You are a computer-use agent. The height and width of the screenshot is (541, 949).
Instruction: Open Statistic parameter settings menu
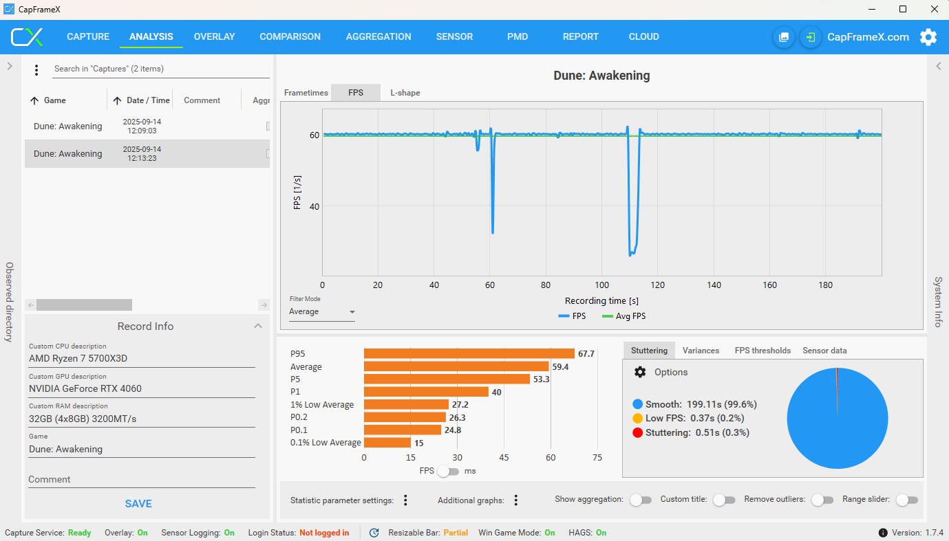click(406, 500)
